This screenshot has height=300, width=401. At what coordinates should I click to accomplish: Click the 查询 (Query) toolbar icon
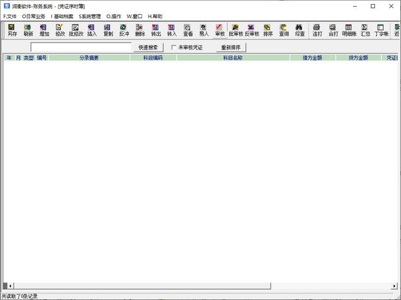point(284,29)
